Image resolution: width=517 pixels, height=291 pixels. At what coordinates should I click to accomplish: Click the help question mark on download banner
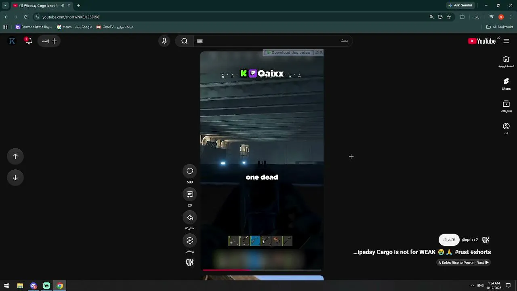pos(317,53)
